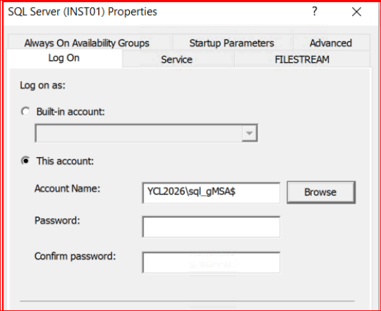Click into the Password field
Screen dimensions: 381x311
click(211, 227)
